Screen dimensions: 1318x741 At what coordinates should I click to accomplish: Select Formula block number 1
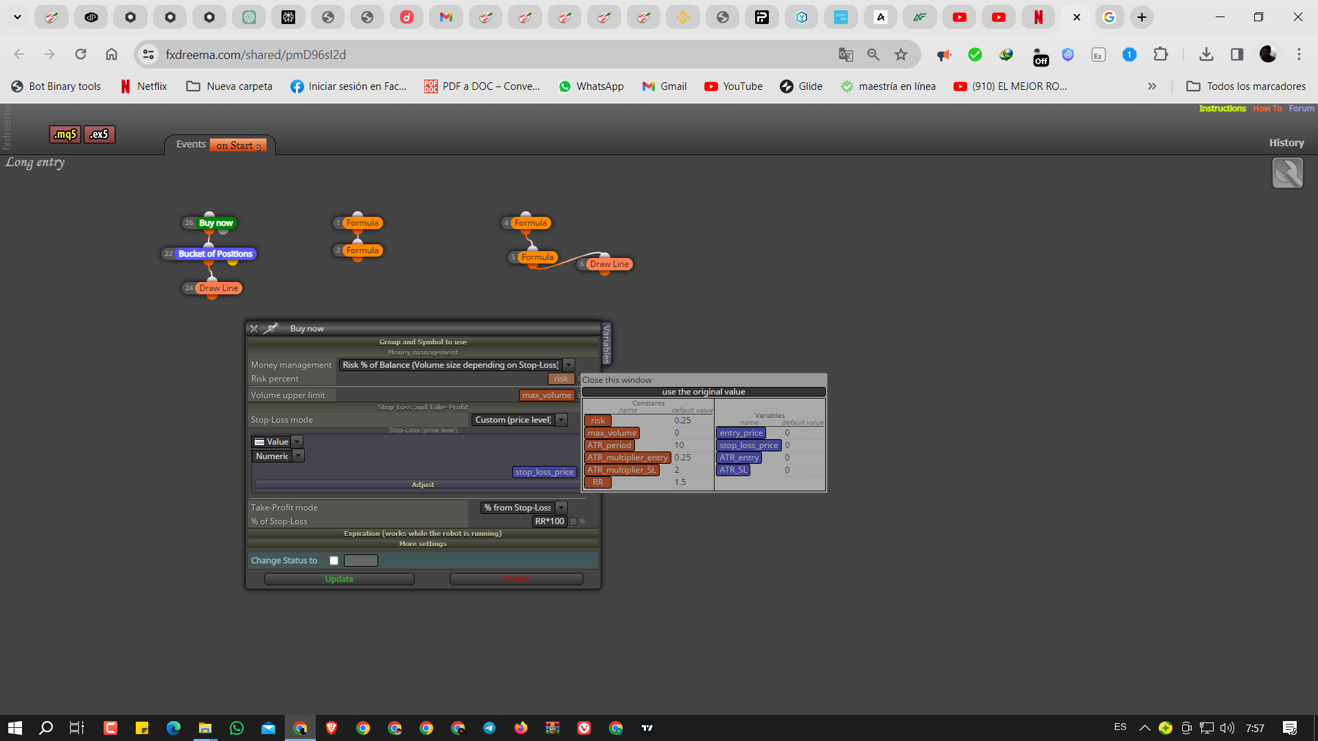(x=362, y=223)
